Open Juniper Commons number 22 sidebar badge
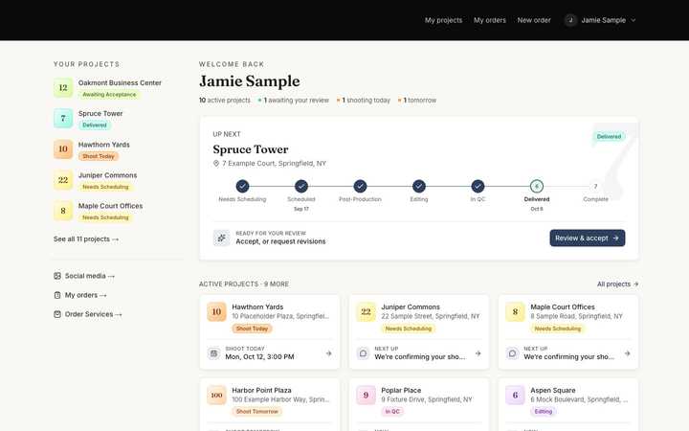The height and width of the screenshot is (431, 689). [63, 180]
